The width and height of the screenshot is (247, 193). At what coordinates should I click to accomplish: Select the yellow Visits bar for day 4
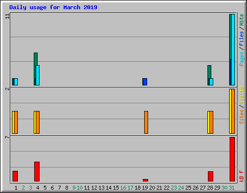click(35, 122)
